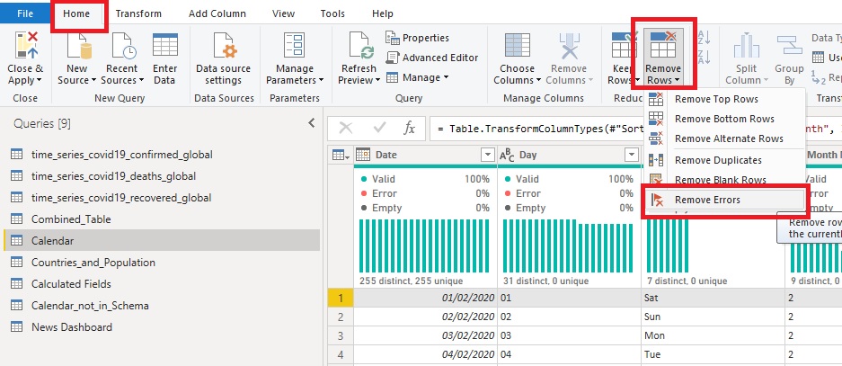Viewport: 842px width, 366px height.
Task: Click the Remove Rows button
Action: [663, 58]
